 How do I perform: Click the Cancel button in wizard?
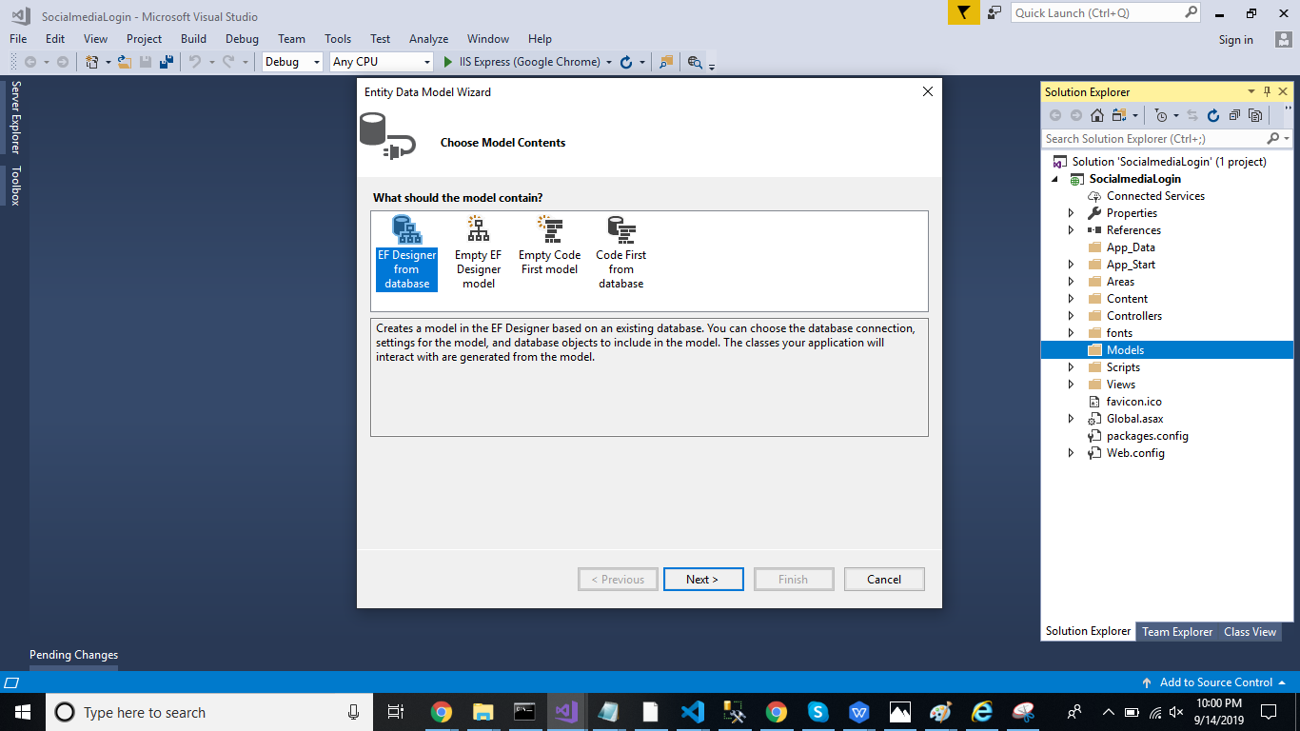tap(884, 579)
